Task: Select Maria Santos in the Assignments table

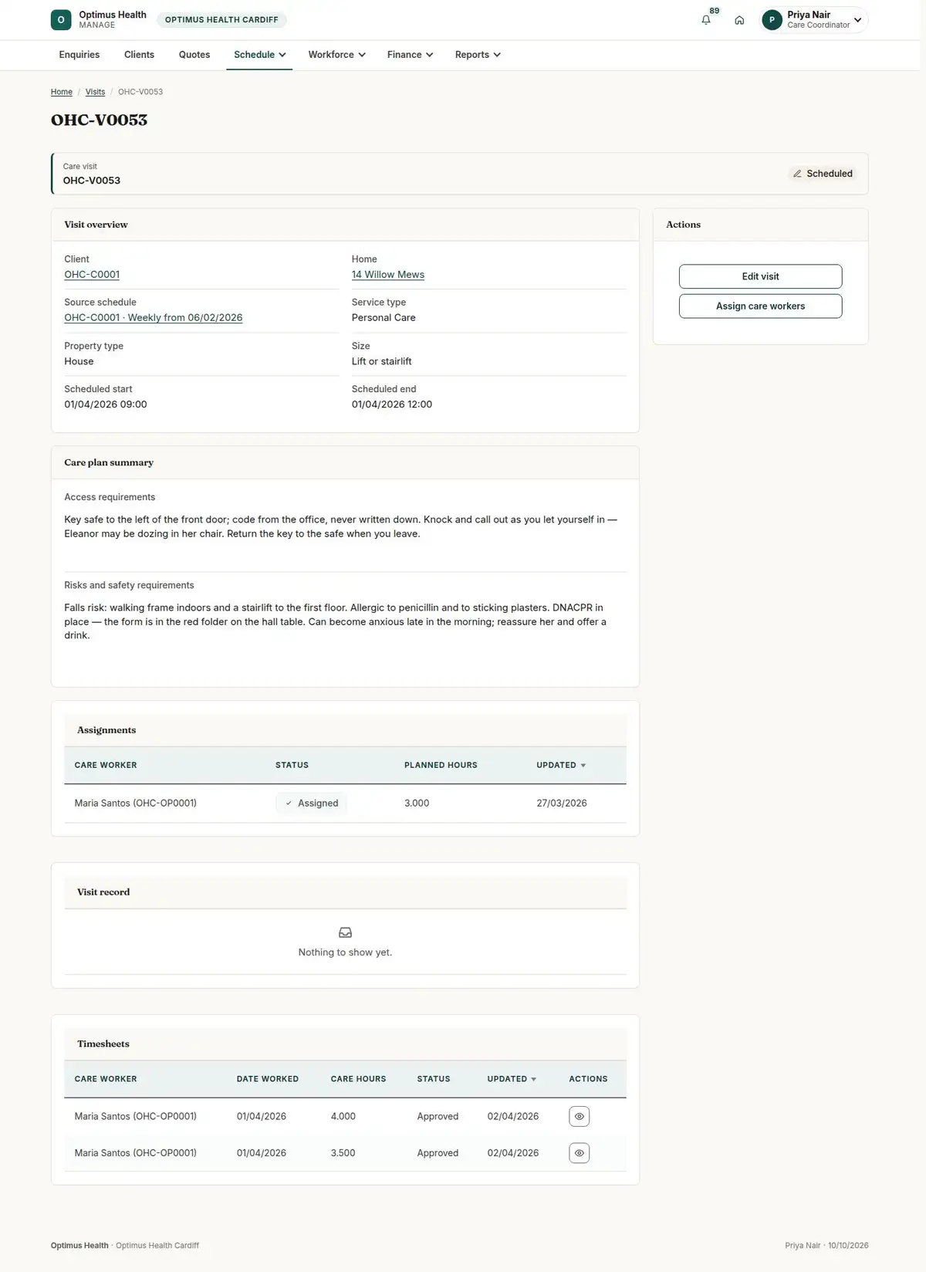Action: click(136, 803)
